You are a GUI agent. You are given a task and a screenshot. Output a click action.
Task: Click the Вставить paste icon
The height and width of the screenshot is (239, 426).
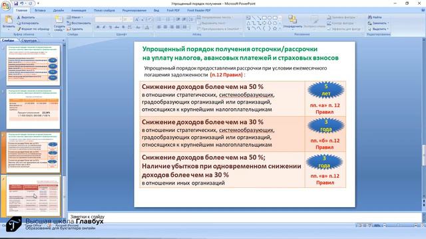click(9, 20)
